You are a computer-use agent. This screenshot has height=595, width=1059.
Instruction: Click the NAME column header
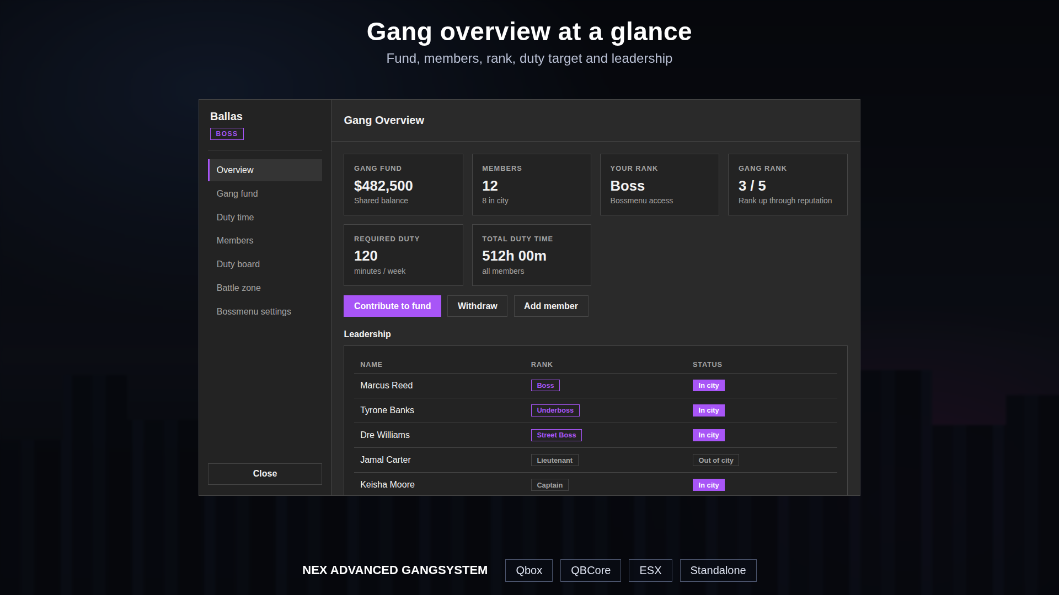(x=371, y=365)
